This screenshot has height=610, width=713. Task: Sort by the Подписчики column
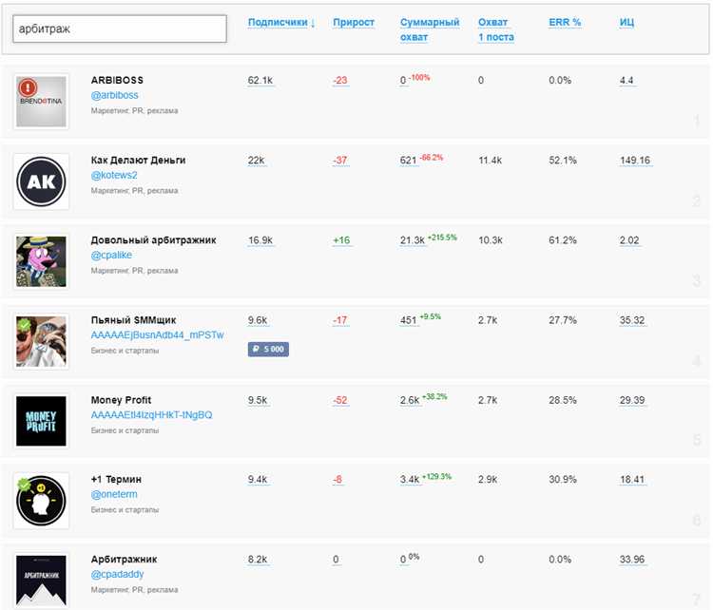click(x=280, y=23)
